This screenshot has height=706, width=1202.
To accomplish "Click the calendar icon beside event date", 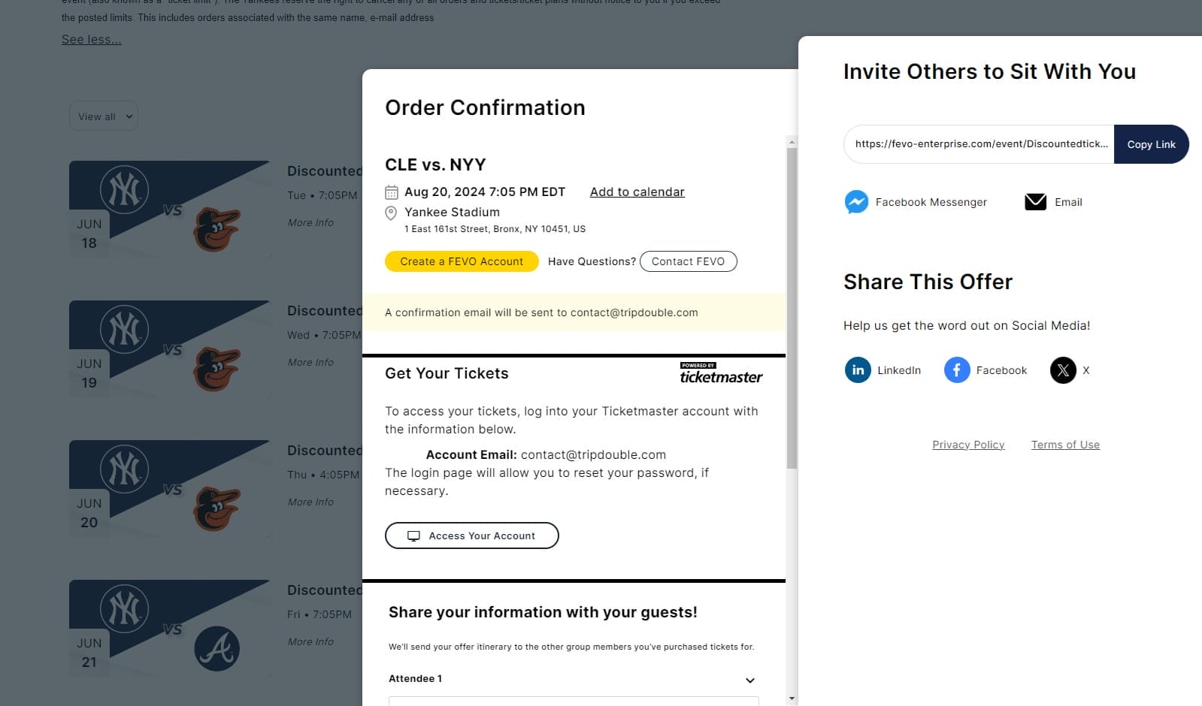I will [392, 192].
